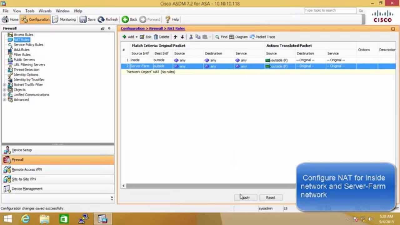Viewport: 400px width, 225px height.
Task: Open Device Management section
Action: (x=58, y=189)
